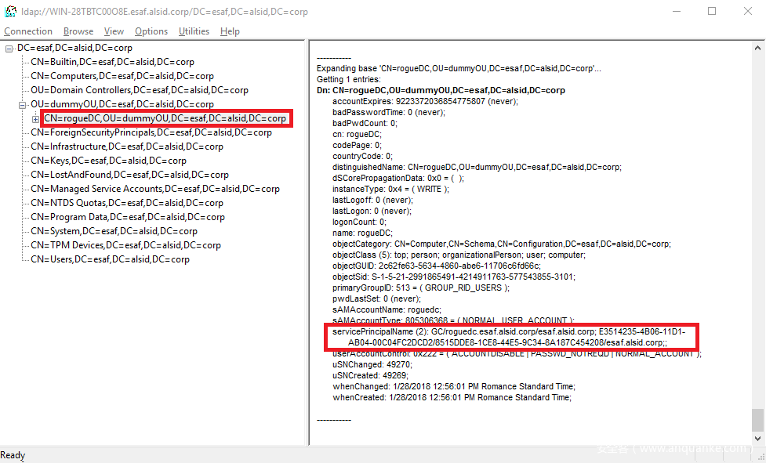
Task: Select CN=Managed Service Accounts in the tree
Action: 155,190
